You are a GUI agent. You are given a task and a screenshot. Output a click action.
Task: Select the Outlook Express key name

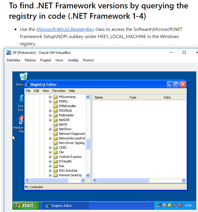tap(70, 157)
